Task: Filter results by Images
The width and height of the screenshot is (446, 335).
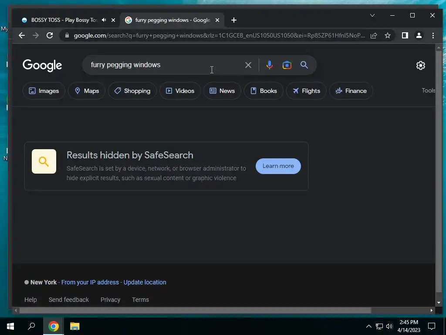Action: click(44, 91)
